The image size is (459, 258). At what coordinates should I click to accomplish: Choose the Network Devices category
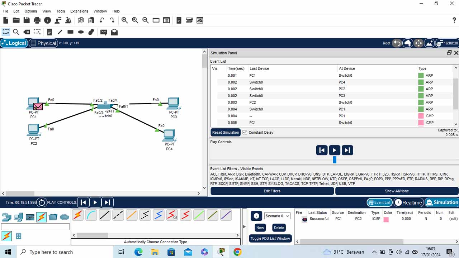pyautogui.click(x=7, y=217)
